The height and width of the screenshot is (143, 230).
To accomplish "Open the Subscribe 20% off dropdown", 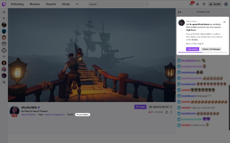I will pos(160,107).
